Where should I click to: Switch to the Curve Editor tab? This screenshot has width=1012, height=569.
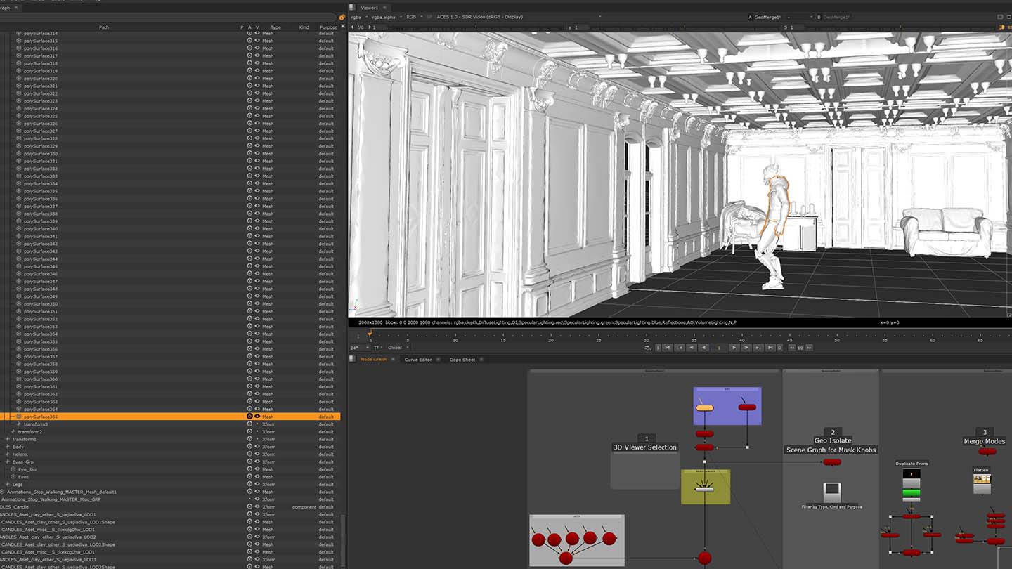pyautogui.click(x=417, y=359)
